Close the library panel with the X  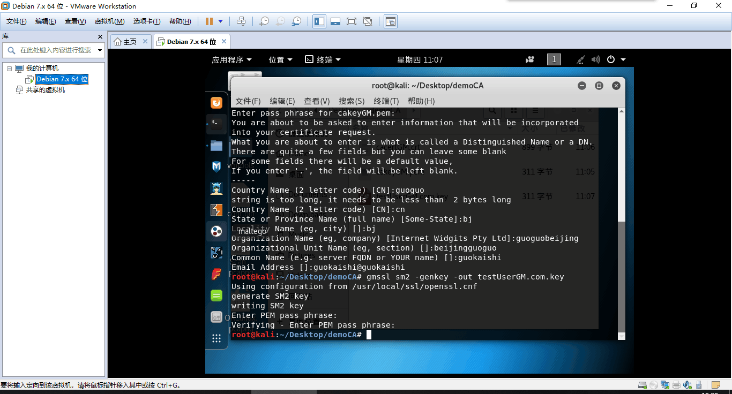100,36
